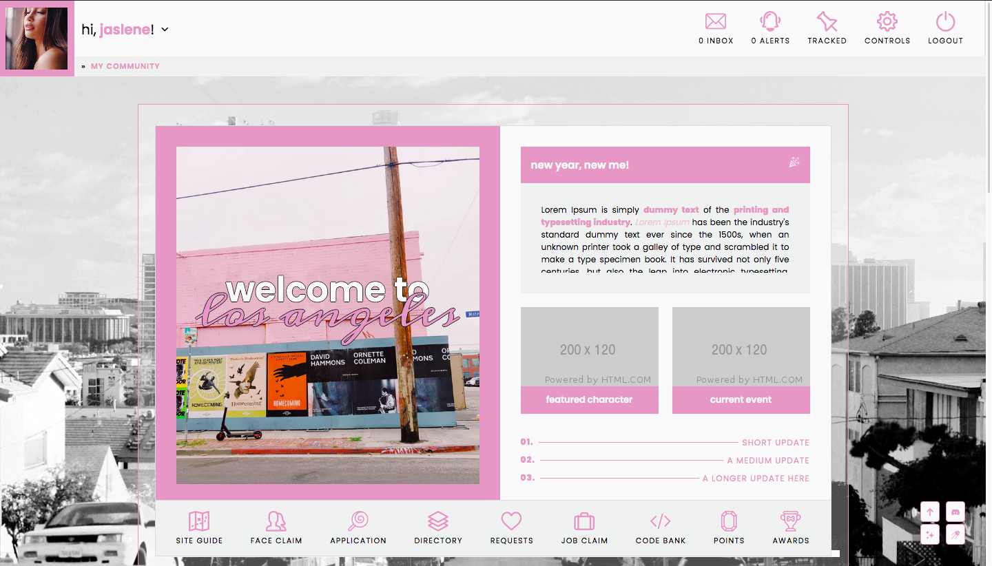Open the Requests heart icon
992x566 pixels.
point(511,521)
